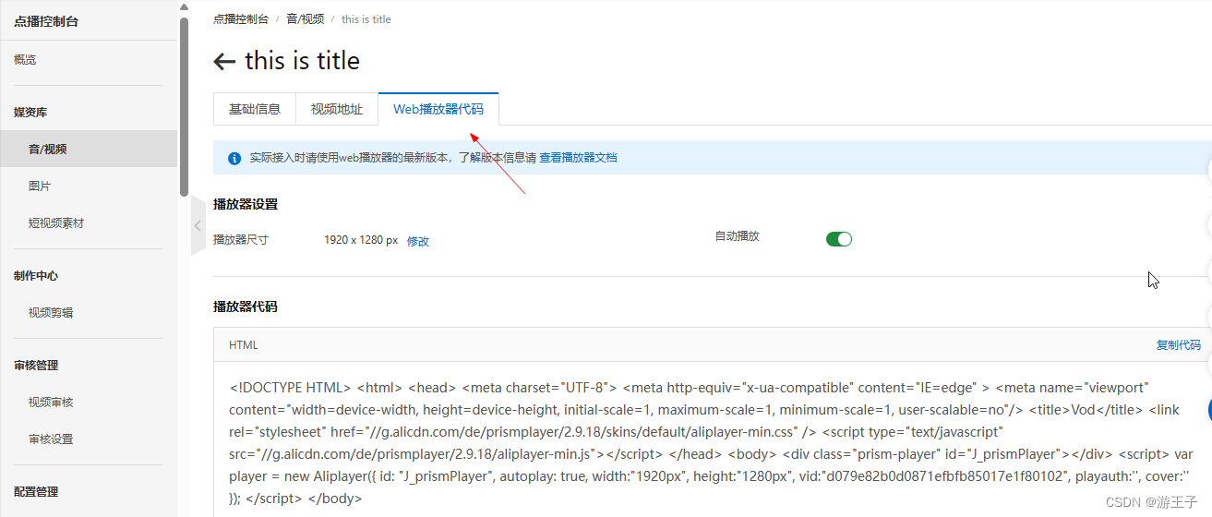Click 修改 next to player size
The width and height of the screenshot is (1212, 517).
tap(418, 241)
